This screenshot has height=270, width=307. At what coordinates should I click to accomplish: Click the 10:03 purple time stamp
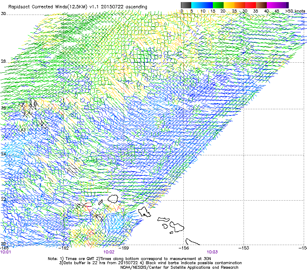point(212,252)
